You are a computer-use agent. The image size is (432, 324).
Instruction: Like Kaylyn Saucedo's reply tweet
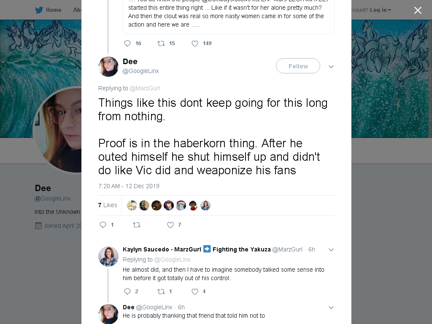coord(195,292)
